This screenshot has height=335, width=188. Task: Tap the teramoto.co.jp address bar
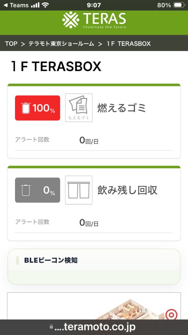click(94, 327)
